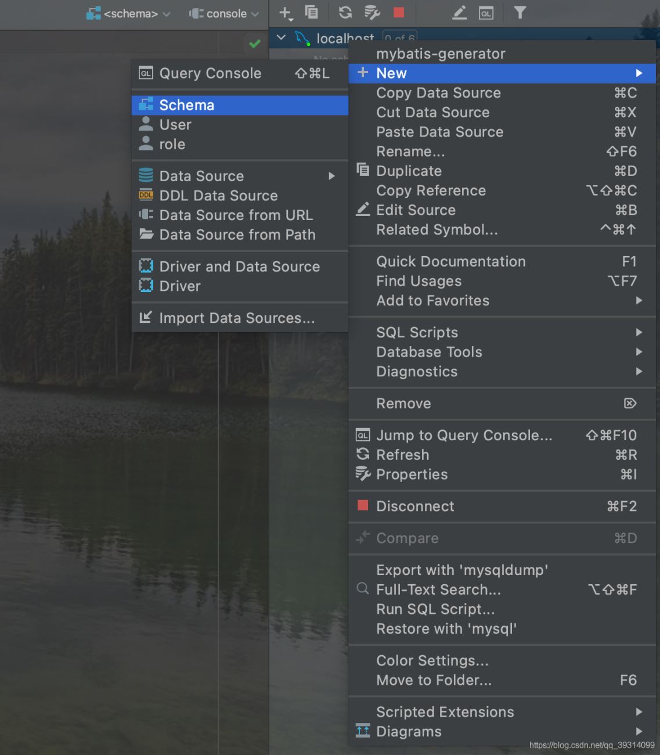This screenshot has height=755, width=660.
Task: Open the <schema> dropdown
Action: [129, 13]
